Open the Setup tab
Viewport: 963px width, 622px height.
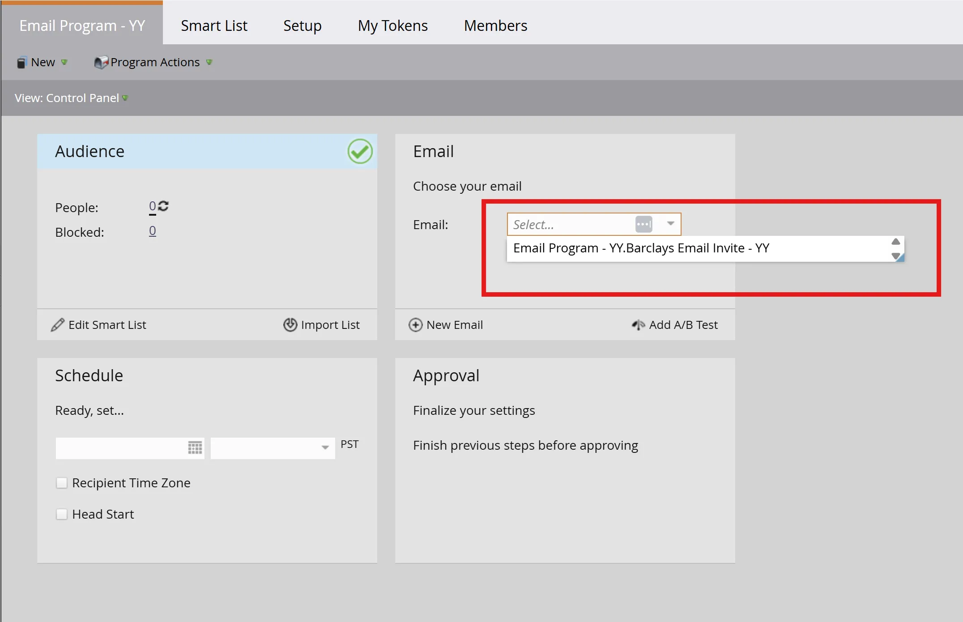[303, 26]
